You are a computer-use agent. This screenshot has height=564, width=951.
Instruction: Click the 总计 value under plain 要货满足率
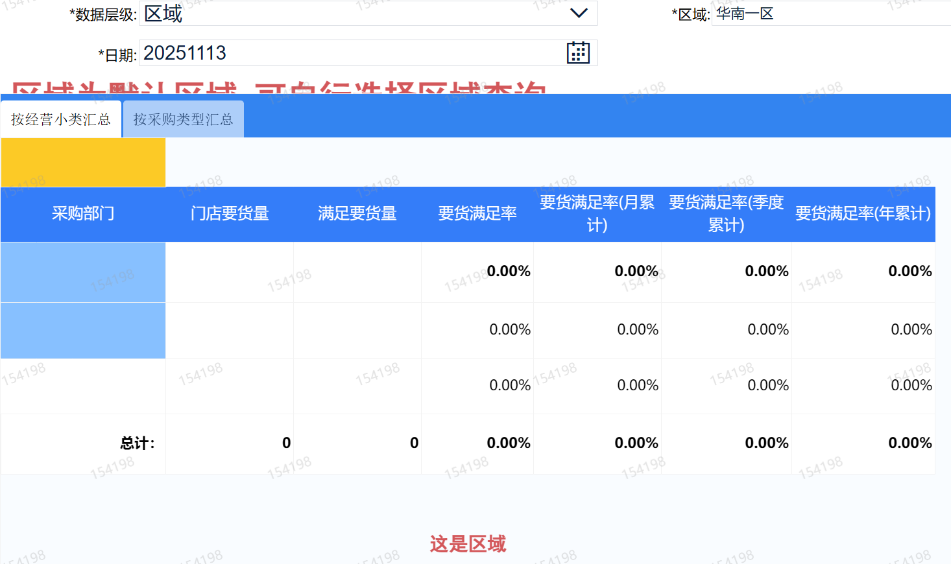click(x=509, y=443)
